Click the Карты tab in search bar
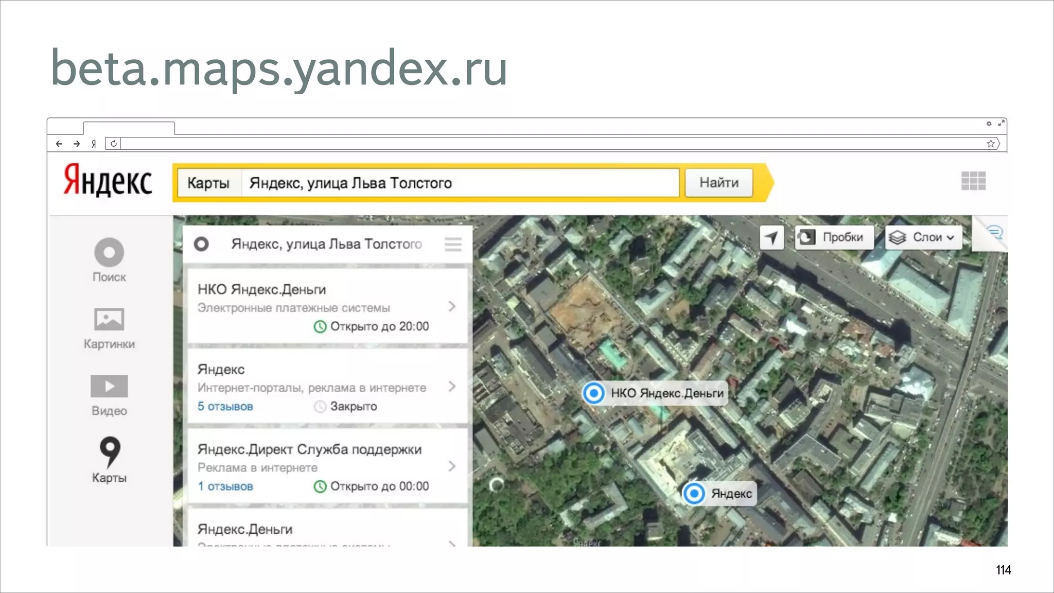The image size is (1054, 593). point(208,183)
